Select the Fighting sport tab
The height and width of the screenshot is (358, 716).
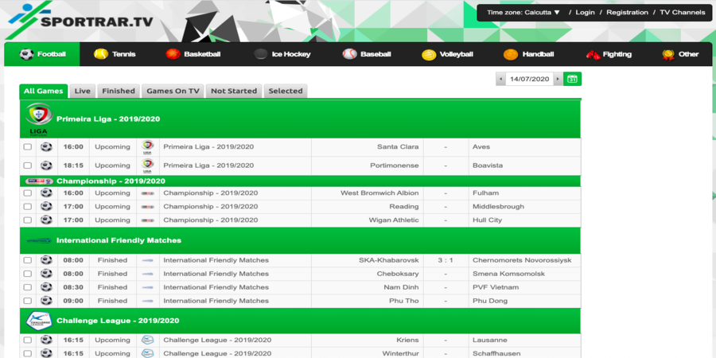609,54
